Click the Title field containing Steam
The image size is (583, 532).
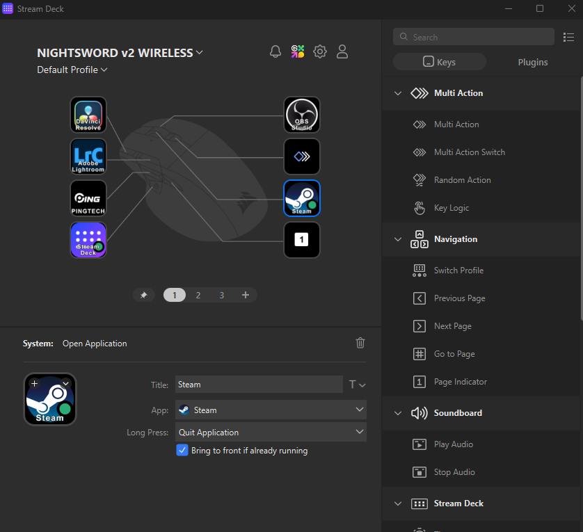(x=259, y=384)
